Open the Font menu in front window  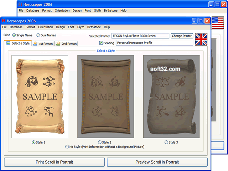point(71,27)
